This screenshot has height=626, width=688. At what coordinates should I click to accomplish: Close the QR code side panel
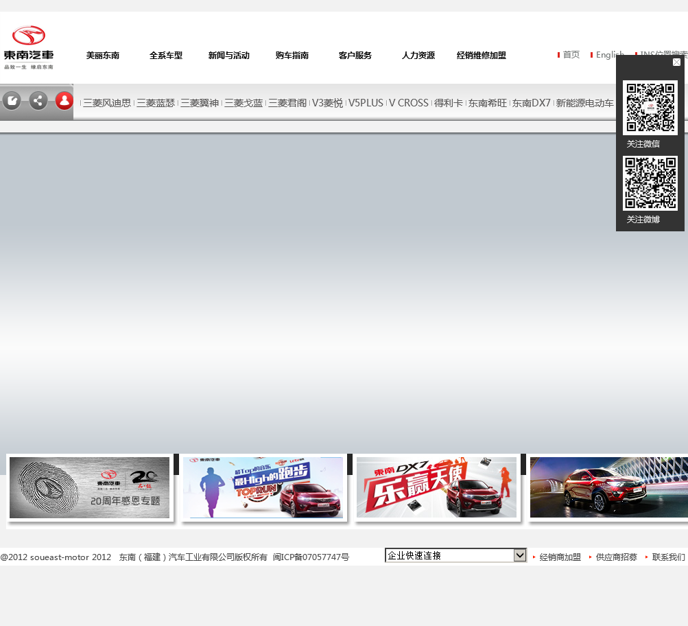click(676, 62)
